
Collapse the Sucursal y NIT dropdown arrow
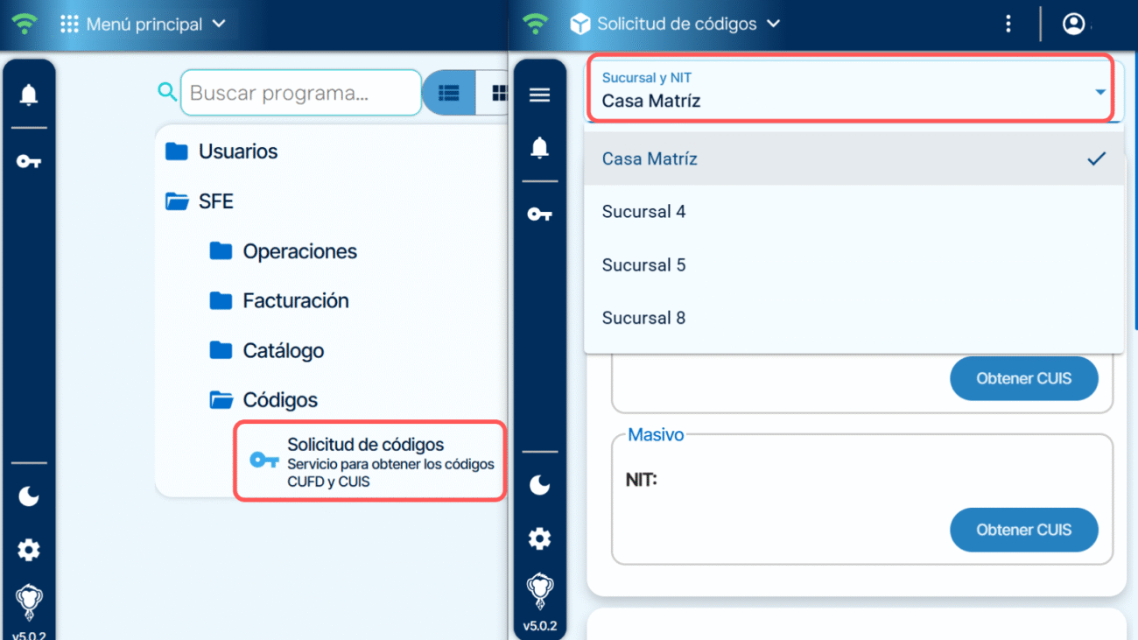(x=1100, y=92)
